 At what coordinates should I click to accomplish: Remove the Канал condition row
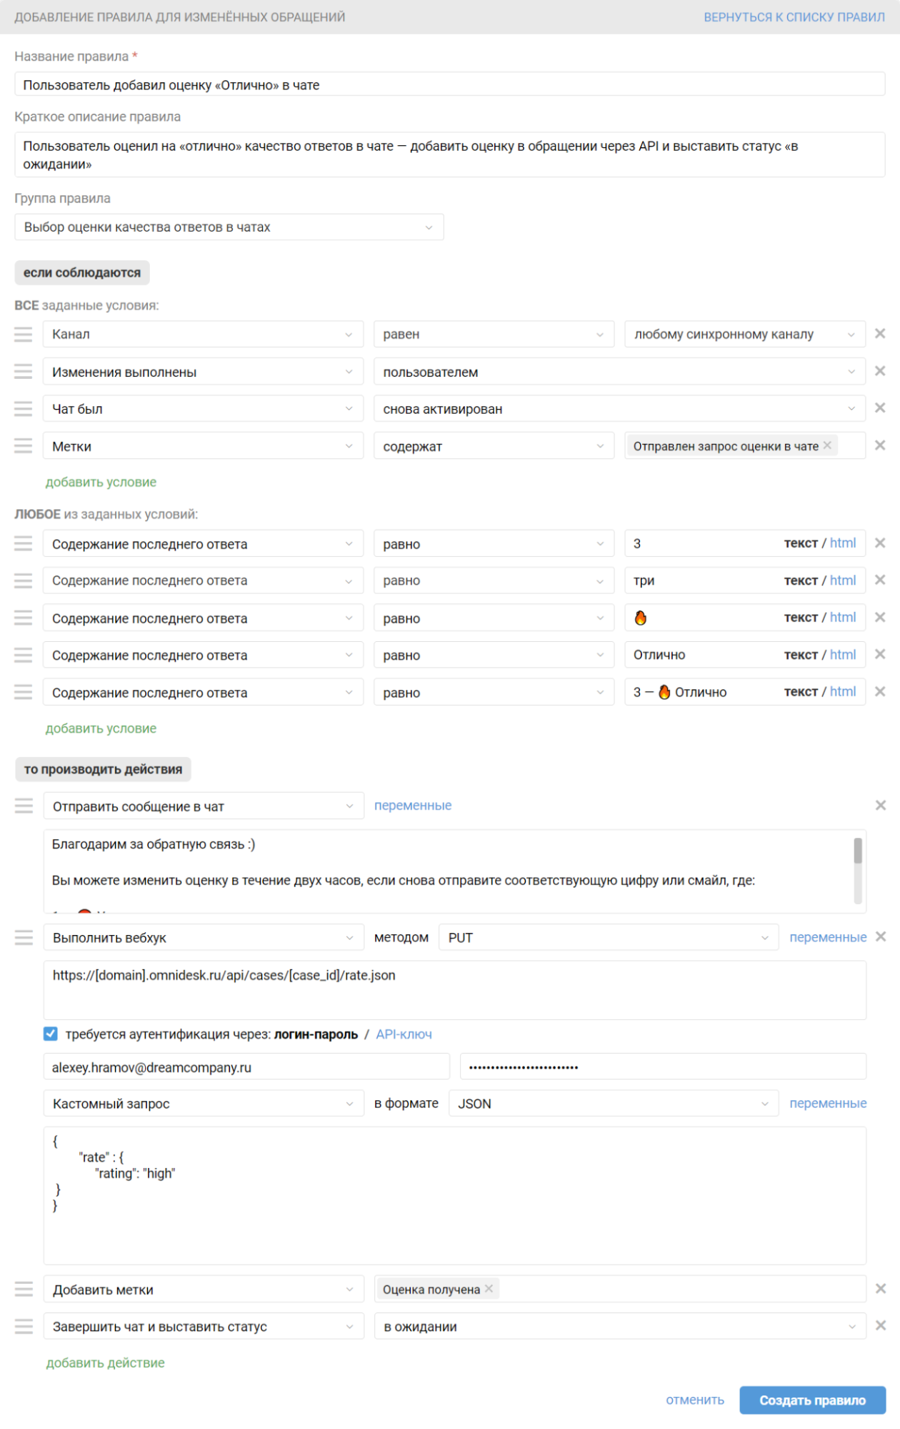click(880, 333)
